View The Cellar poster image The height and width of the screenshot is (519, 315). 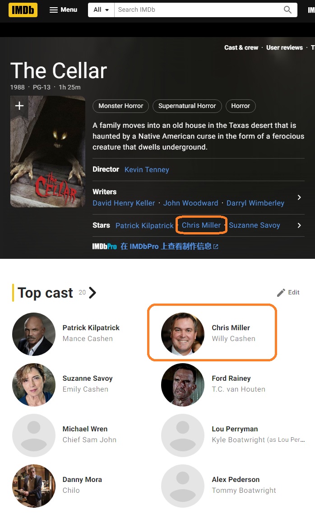pos(48,152)
